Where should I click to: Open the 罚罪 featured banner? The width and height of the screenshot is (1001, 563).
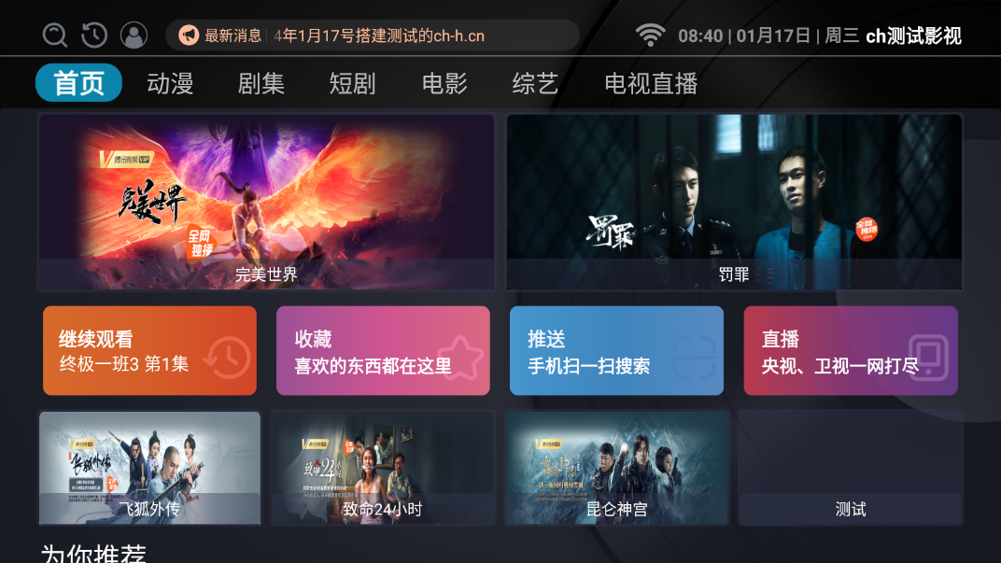[734, 203]
